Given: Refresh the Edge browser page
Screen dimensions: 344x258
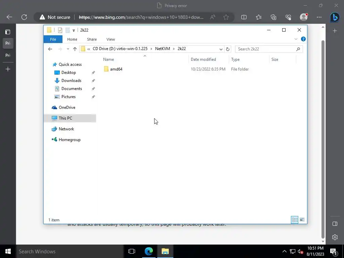Looking at the screenshot, I should [x=24, y=17].
